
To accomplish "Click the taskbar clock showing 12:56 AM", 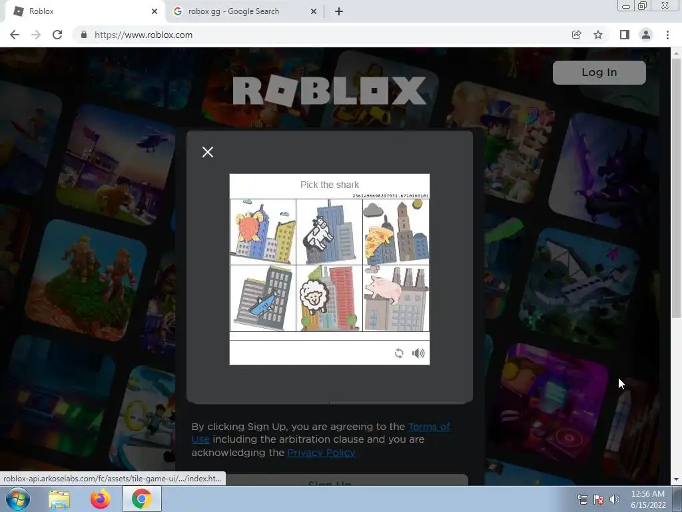I will point(648,499).
